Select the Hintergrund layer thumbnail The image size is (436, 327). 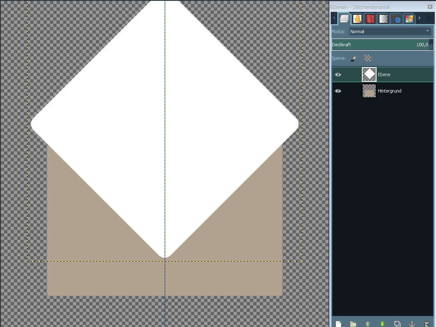tap(369, 91)
